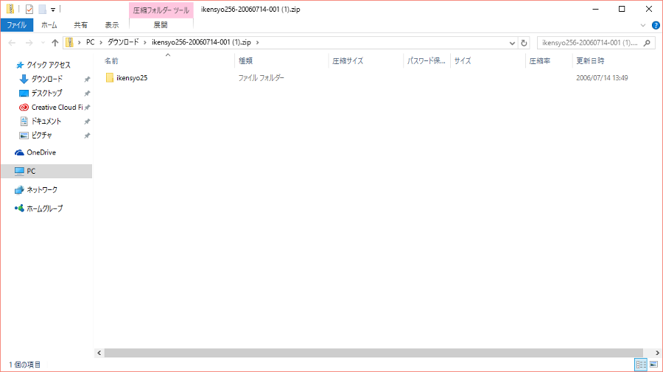Maximize the Explorer window

(x=622, y=9)
